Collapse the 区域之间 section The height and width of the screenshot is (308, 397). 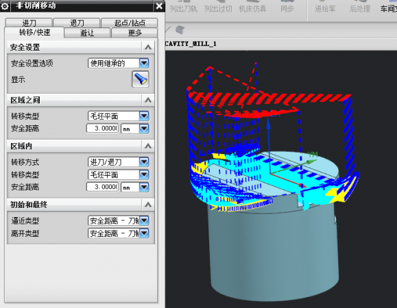tap(148, 100)
